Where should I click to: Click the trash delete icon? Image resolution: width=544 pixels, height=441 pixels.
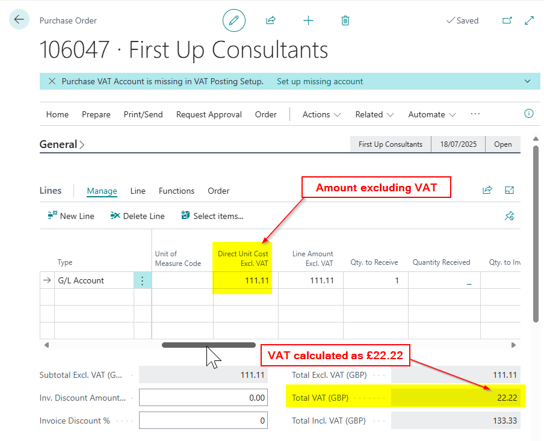click(345, 20)
